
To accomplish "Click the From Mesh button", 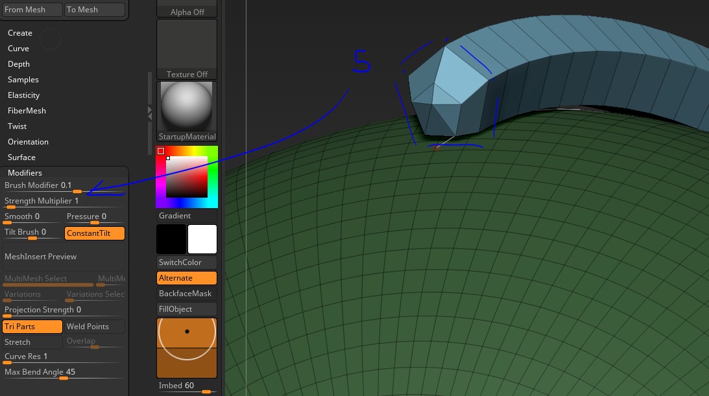I will [32, 10].
